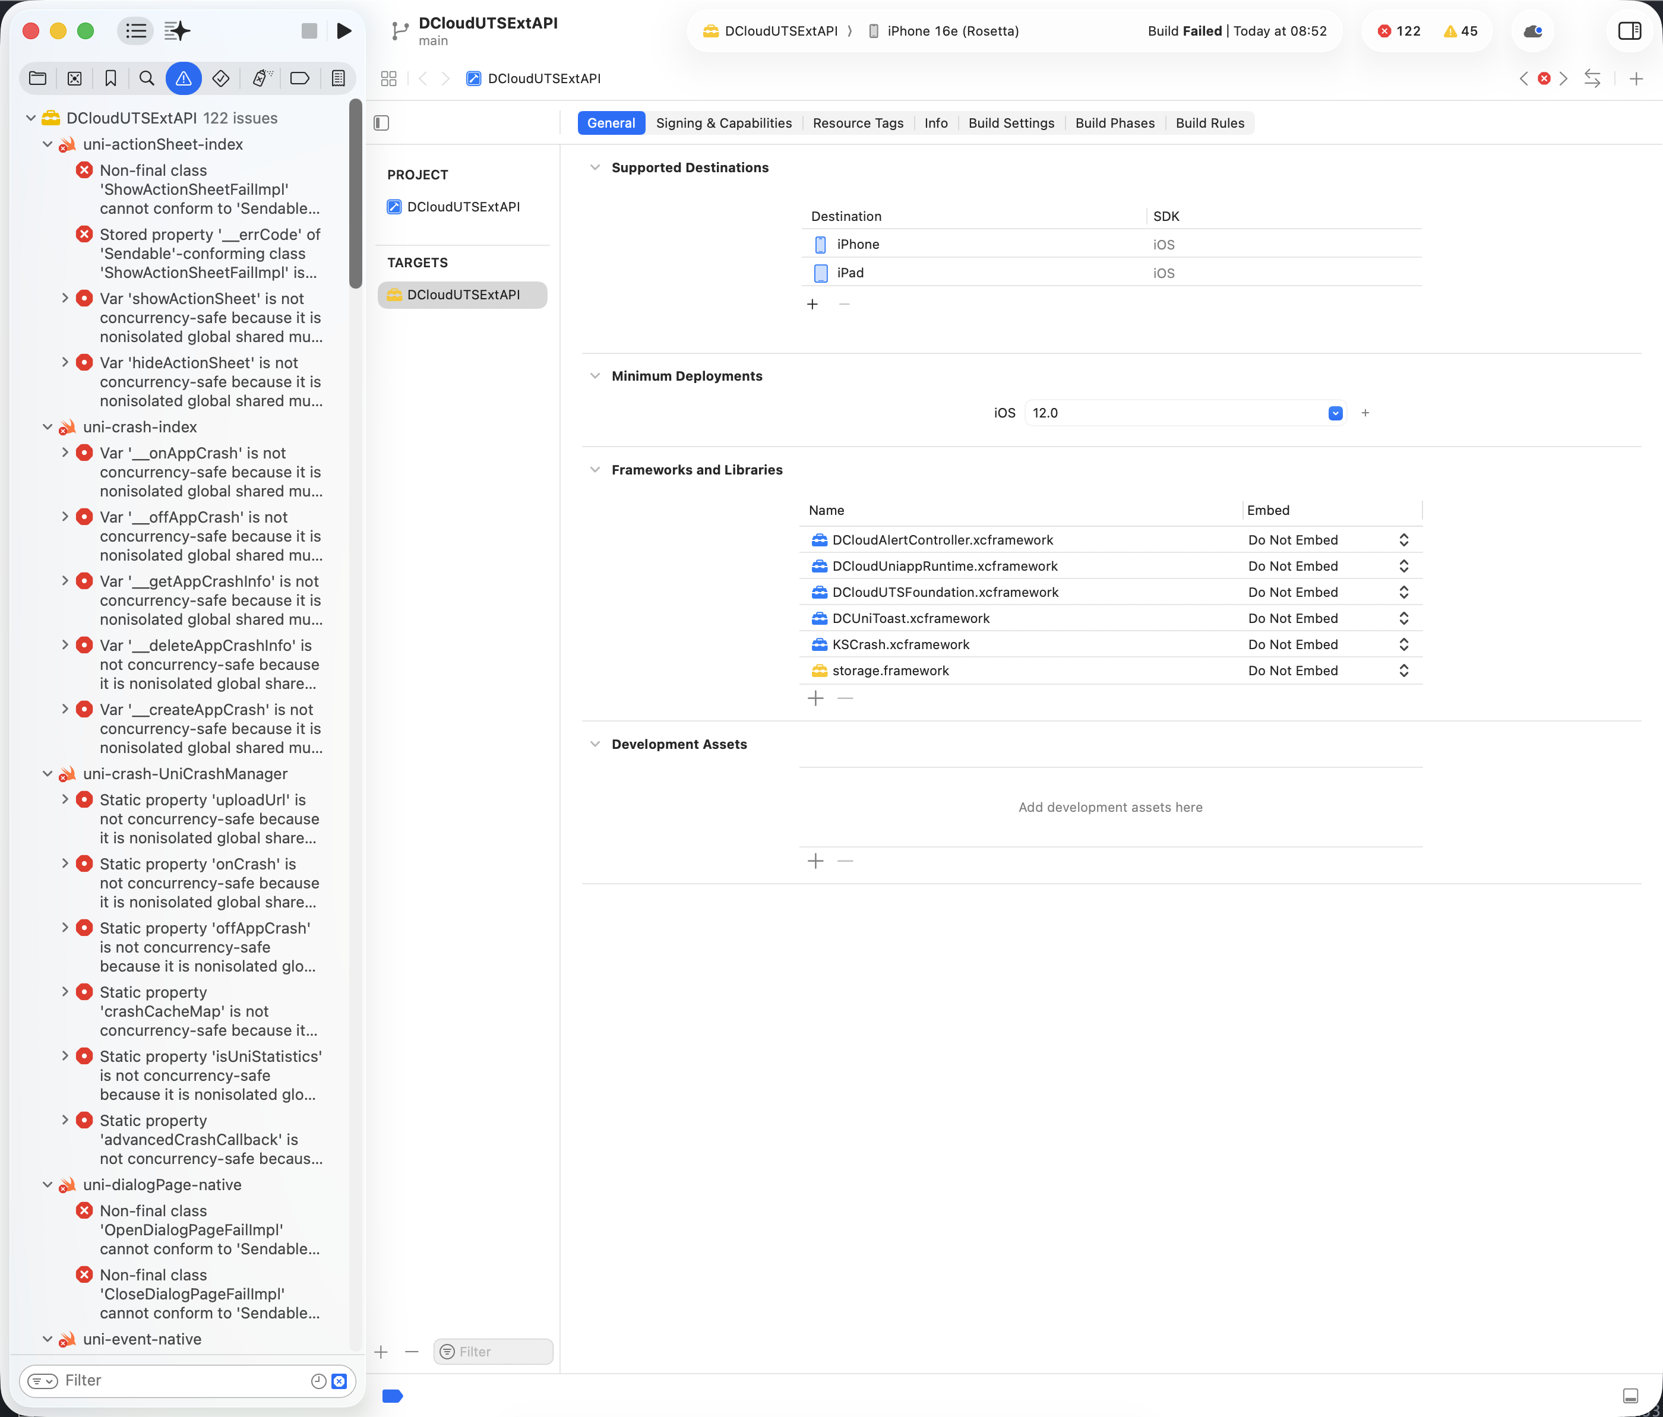Image resolution: width=1663 pixels, height=1417 pixels.
Task: Open the Report navigator document icon
Action: [339, 78]
